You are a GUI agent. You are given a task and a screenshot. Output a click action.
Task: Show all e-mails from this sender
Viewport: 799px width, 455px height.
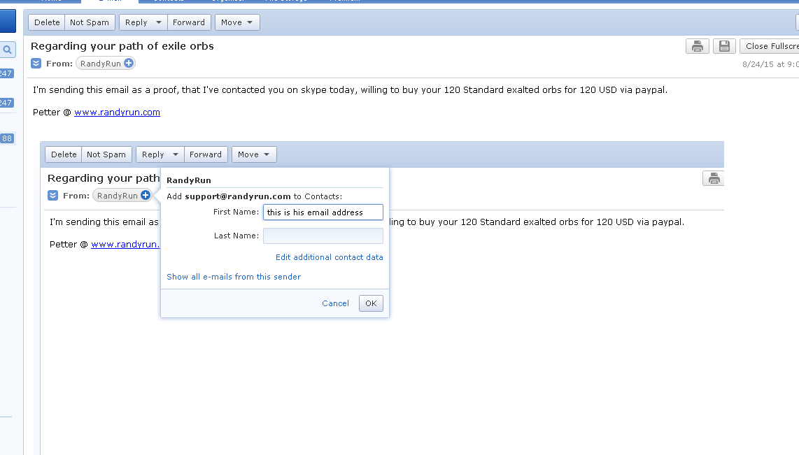[x=234, y=277]
